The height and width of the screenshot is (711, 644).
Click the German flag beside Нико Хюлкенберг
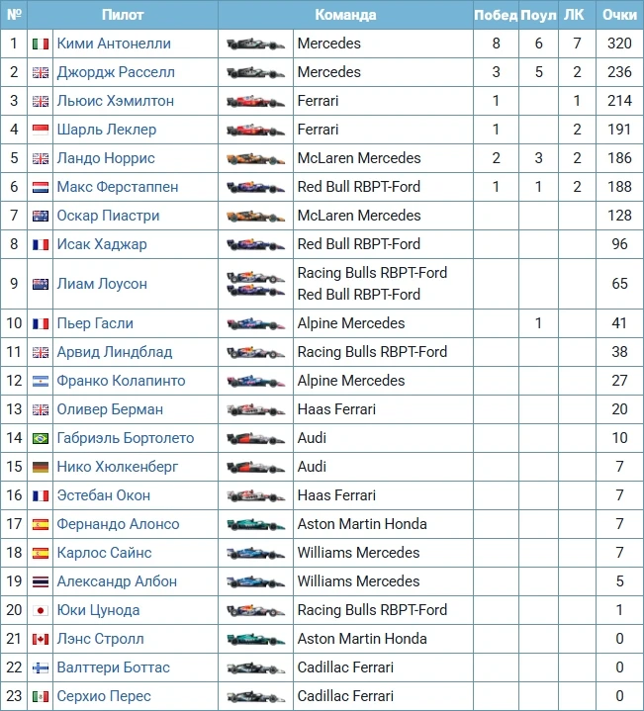pos(41,467)
